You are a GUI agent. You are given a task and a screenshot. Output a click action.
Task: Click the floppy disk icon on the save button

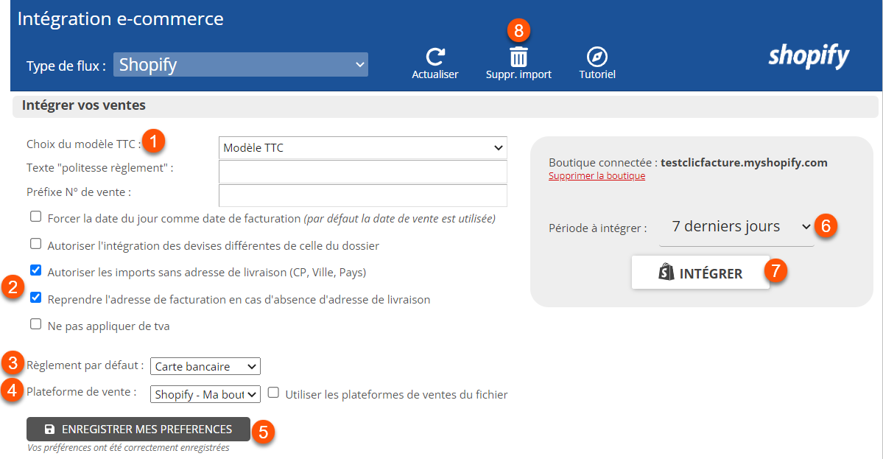point(49,429)
